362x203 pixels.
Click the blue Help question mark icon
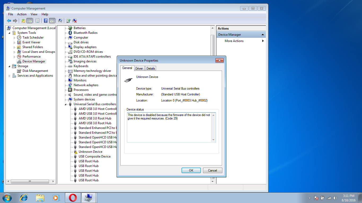(46, 21)
